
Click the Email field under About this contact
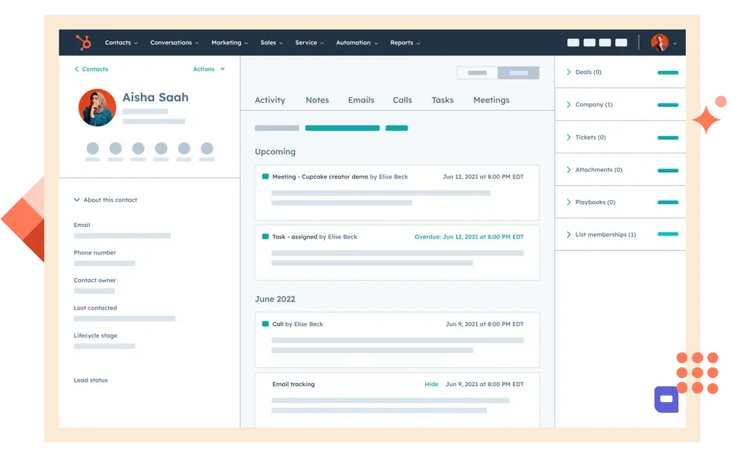coord(82,225)
